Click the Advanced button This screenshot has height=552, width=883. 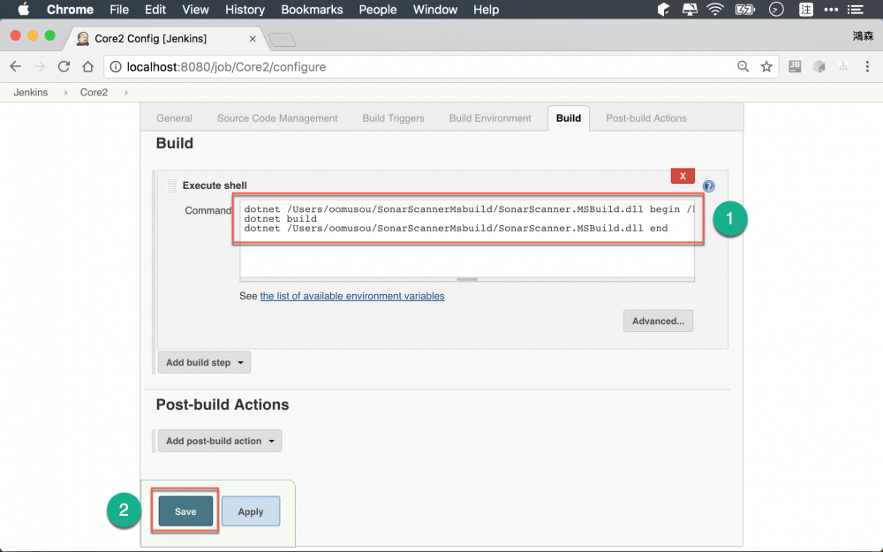click(658, 321)
